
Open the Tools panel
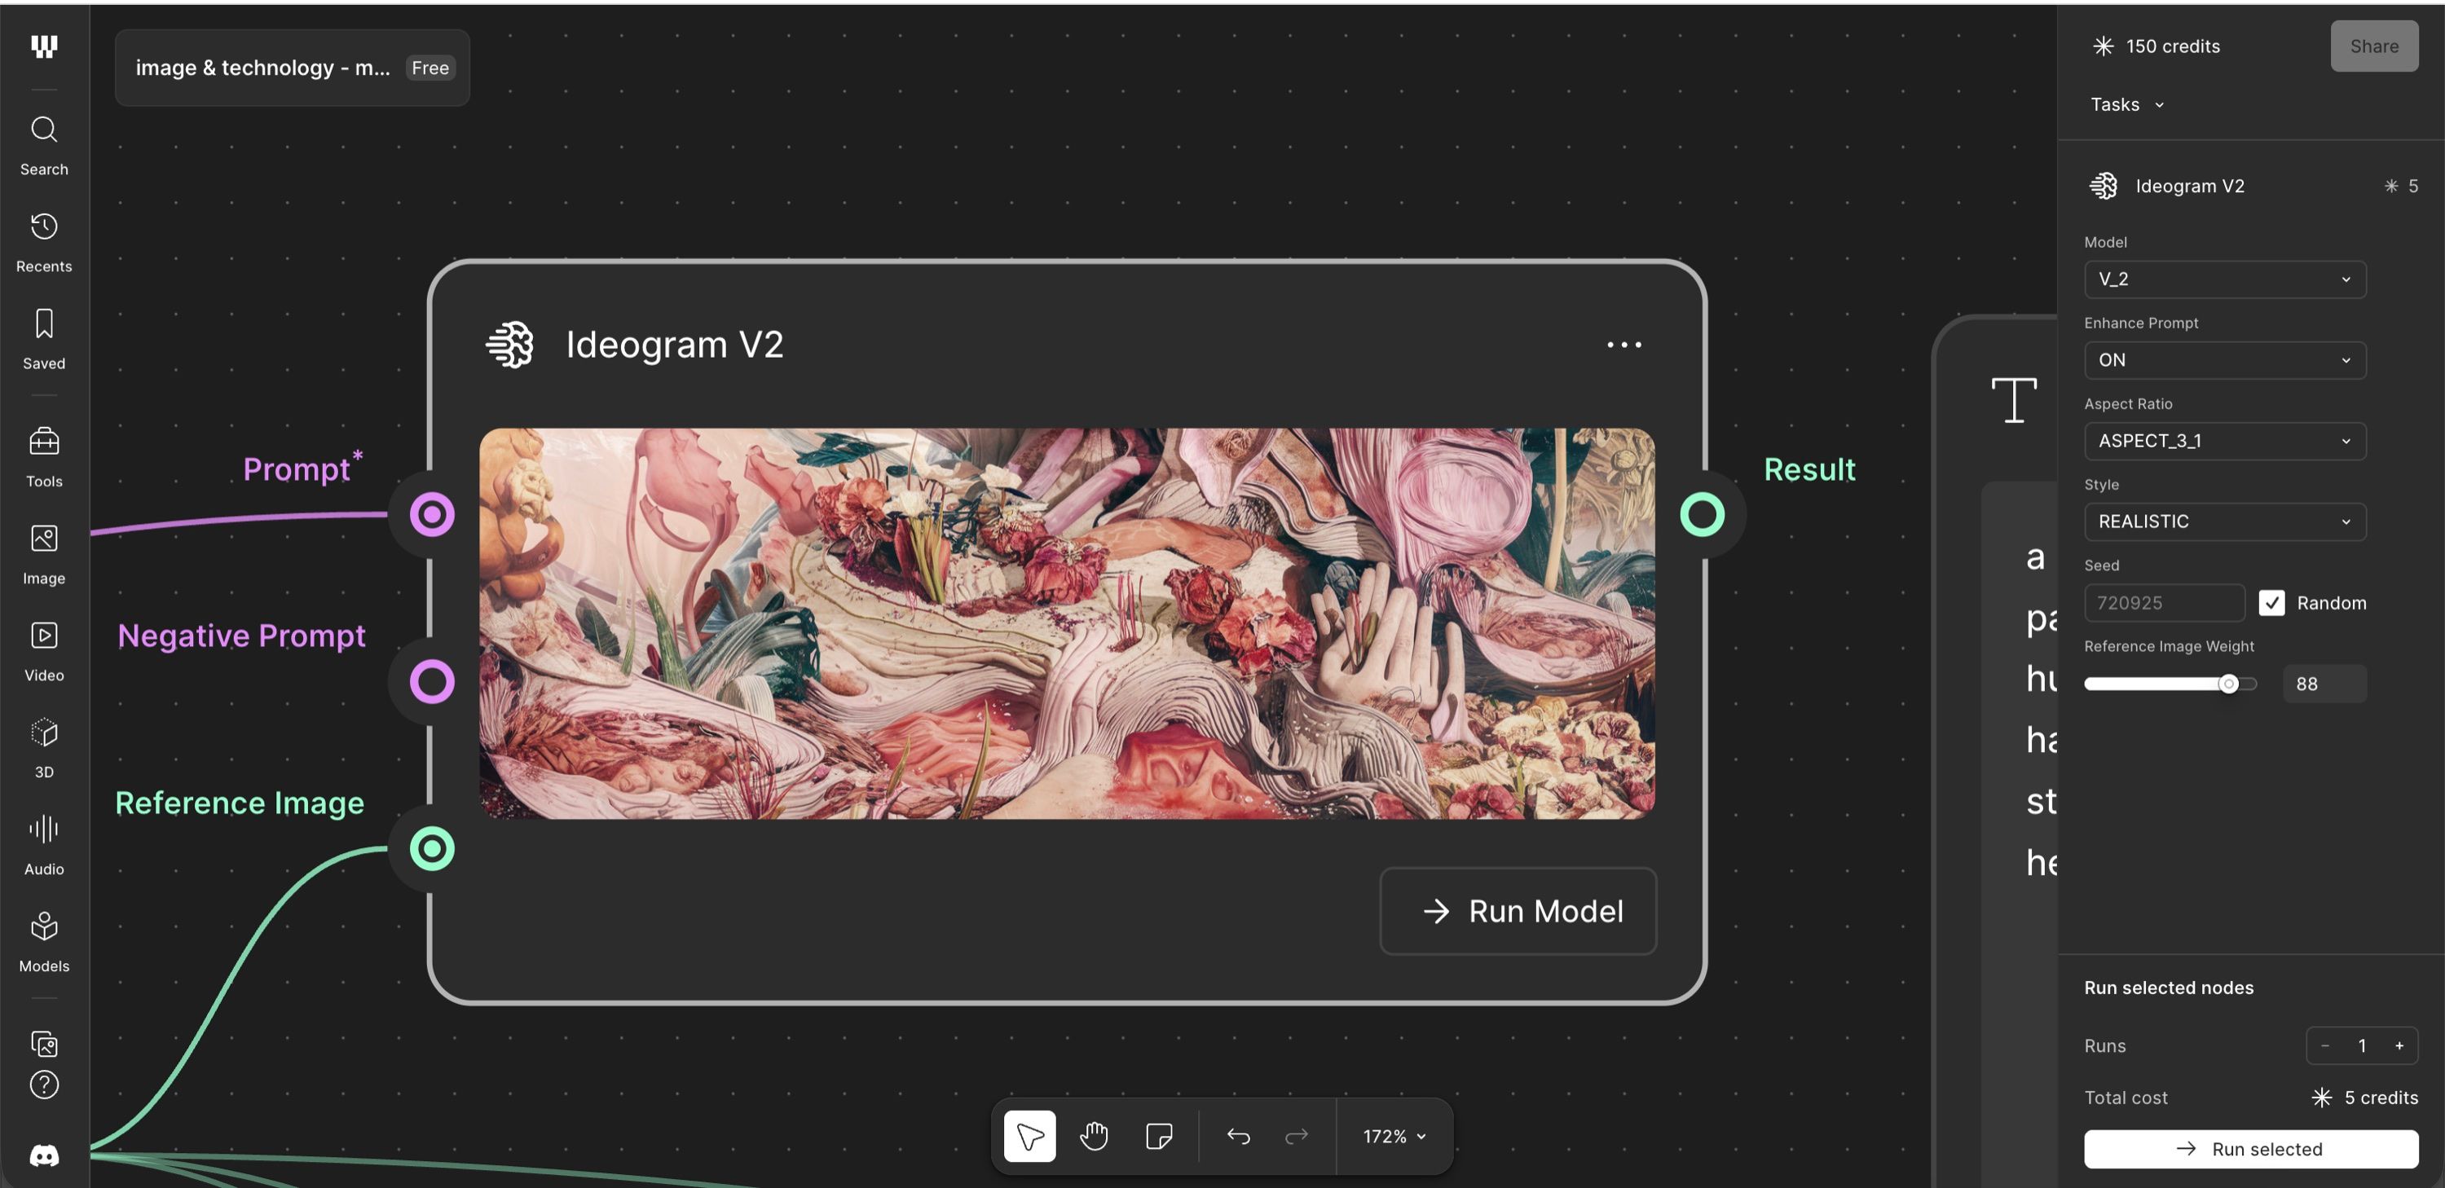44,457
